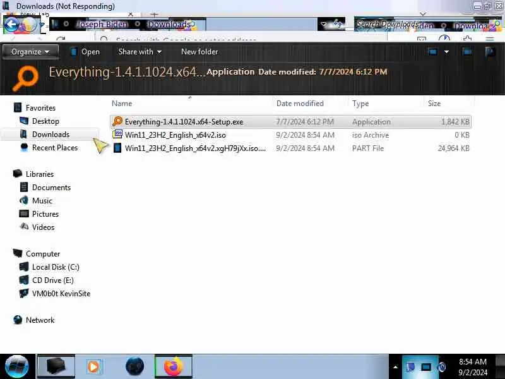This screenshot has height=379, width=505.
Task: Select Everything-1.4.1.1024.x64-Setup.exe file name
Action: point(184,122)
